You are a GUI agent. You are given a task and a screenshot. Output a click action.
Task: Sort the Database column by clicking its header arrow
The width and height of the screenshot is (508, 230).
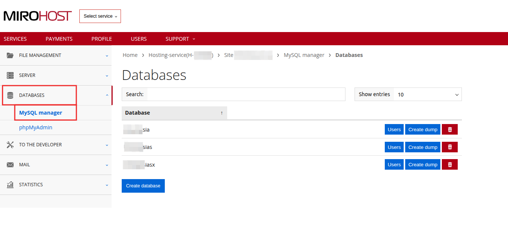pos(221,113)
